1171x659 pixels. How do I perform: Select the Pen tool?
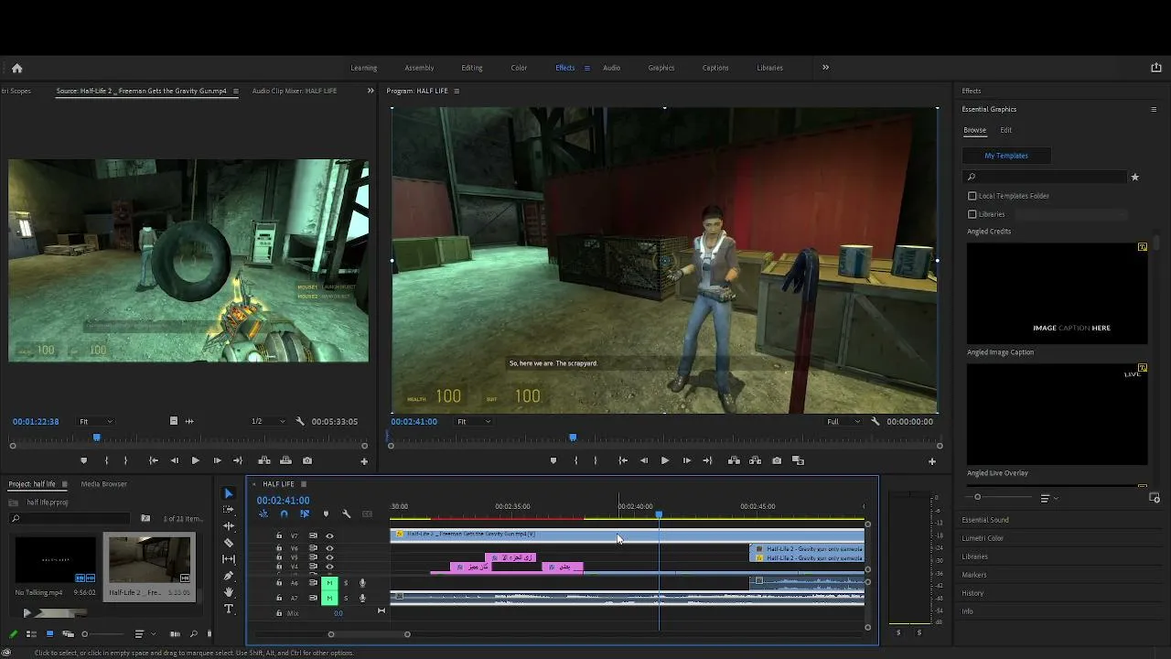coord(229,576)
